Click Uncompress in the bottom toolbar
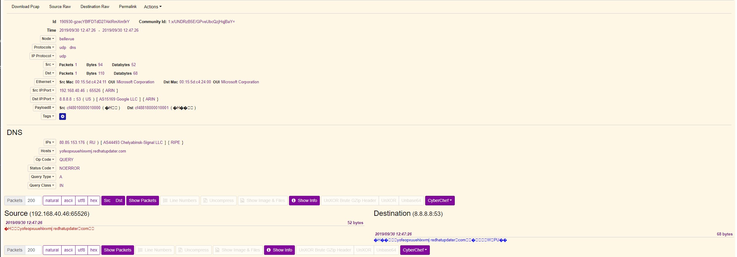Viewport: 737px width, 257px height. pos(193,250)
